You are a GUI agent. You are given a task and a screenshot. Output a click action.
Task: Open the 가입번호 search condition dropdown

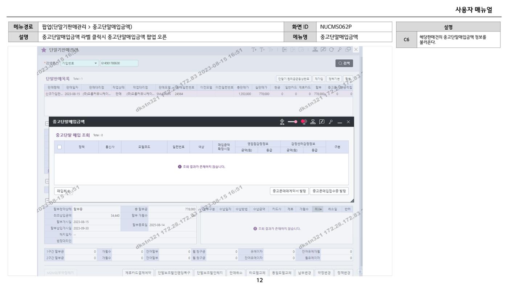pos(79,63)
